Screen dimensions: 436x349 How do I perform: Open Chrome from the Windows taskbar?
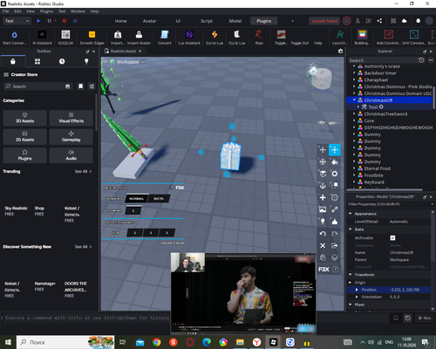click(x=157, y=342)
